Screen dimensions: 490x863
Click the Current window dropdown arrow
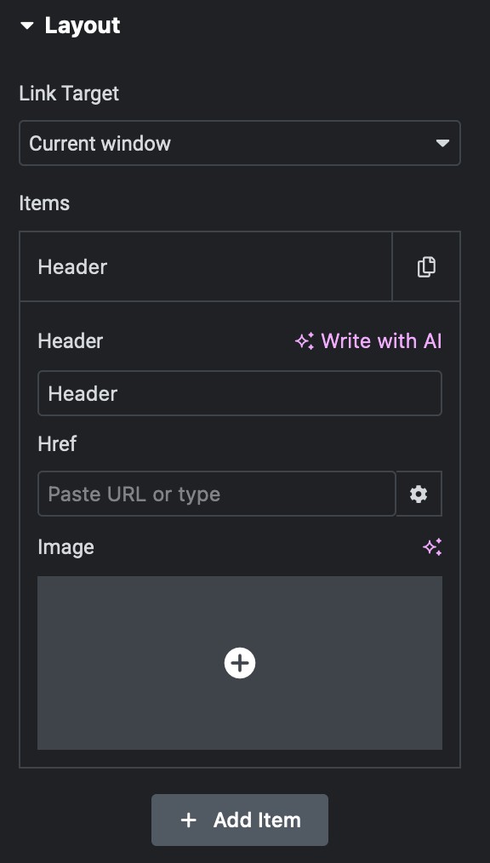442,143
